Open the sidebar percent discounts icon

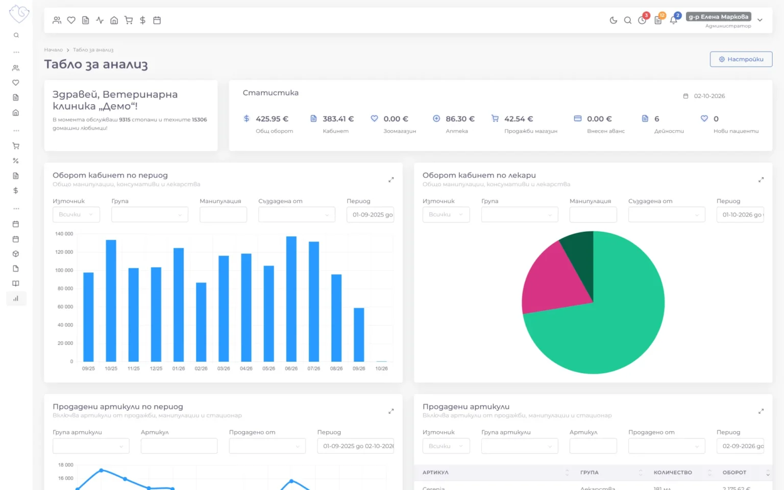16,161
